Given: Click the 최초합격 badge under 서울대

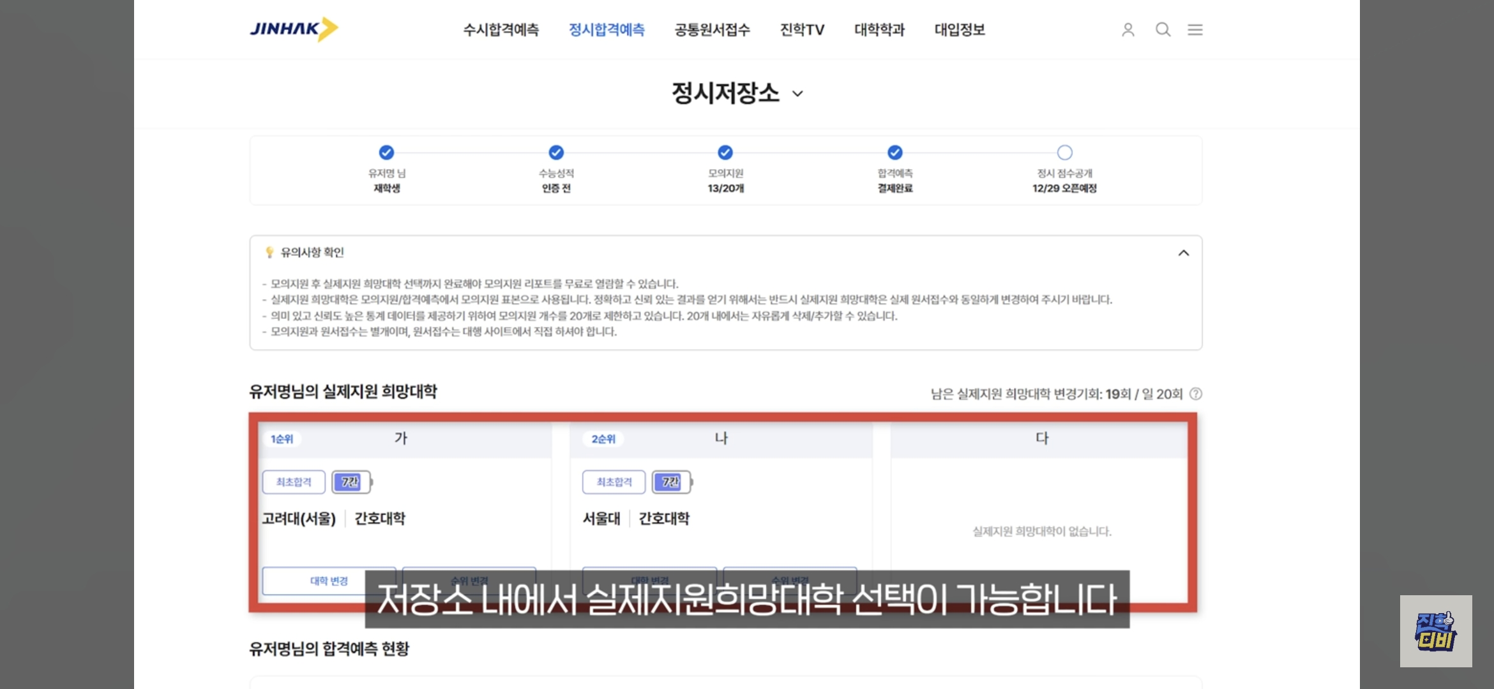Looking at the screenshot, I should (x=614, y=482).
